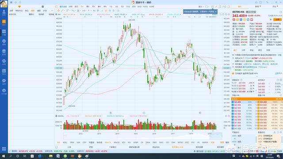The height and width of the screenshot is (159, 283).
Task: Select the crosshair drawing tool in chart toolbar
Action: pyautogui.click(x=58, y=11)
